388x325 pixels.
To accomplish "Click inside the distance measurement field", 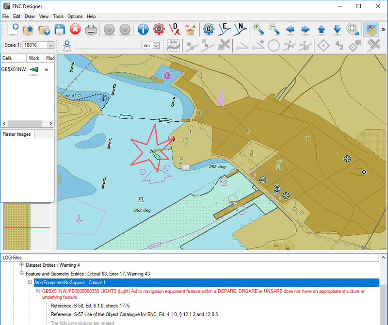I will pos(108,46).
